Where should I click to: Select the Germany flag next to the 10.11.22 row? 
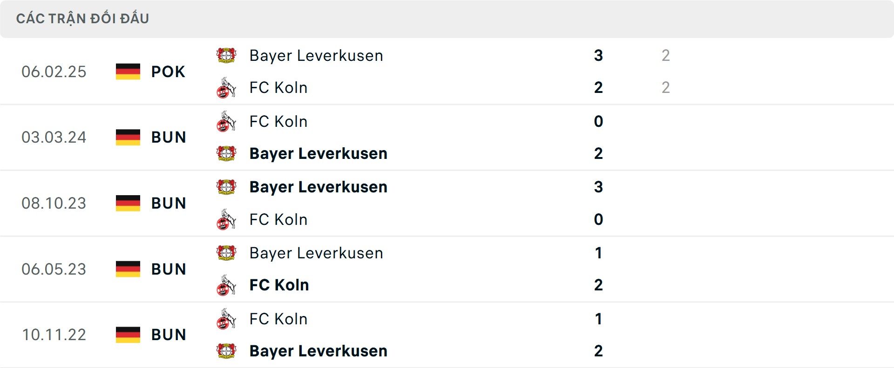coord(128,335)
